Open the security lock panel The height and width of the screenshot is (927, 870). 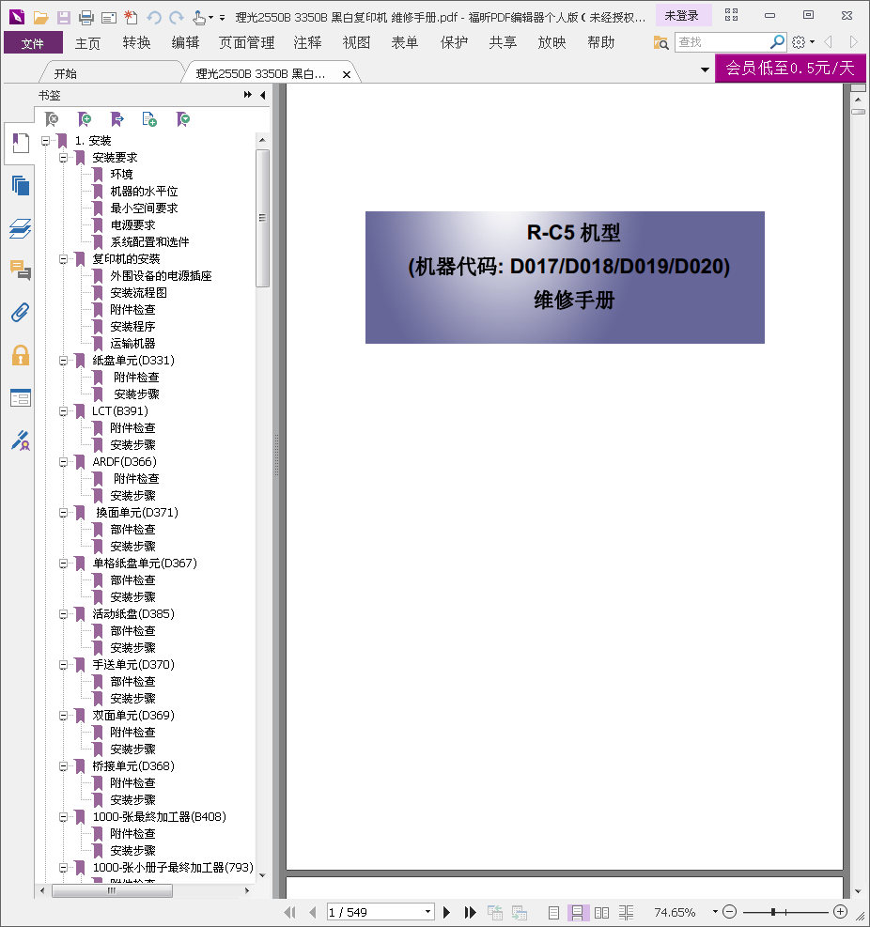20,355
